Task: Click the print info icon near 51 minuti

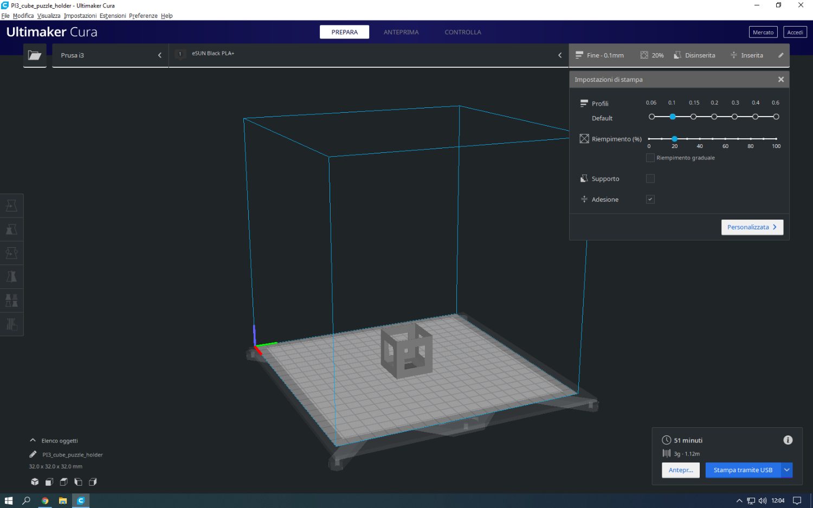Action: click(x=788, y=440)
